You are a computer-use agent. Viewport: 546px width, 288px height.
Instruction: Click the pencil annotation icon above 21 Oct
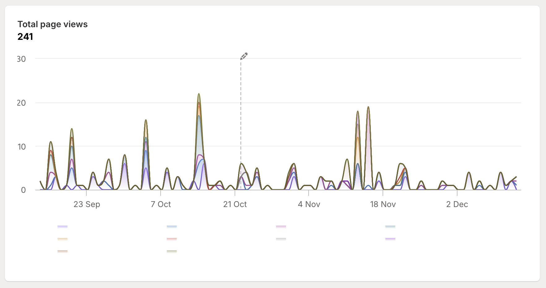(x=244, y=56)
